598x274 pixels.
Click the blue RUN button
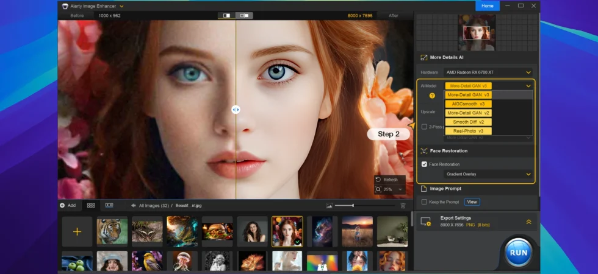point(518,252)
